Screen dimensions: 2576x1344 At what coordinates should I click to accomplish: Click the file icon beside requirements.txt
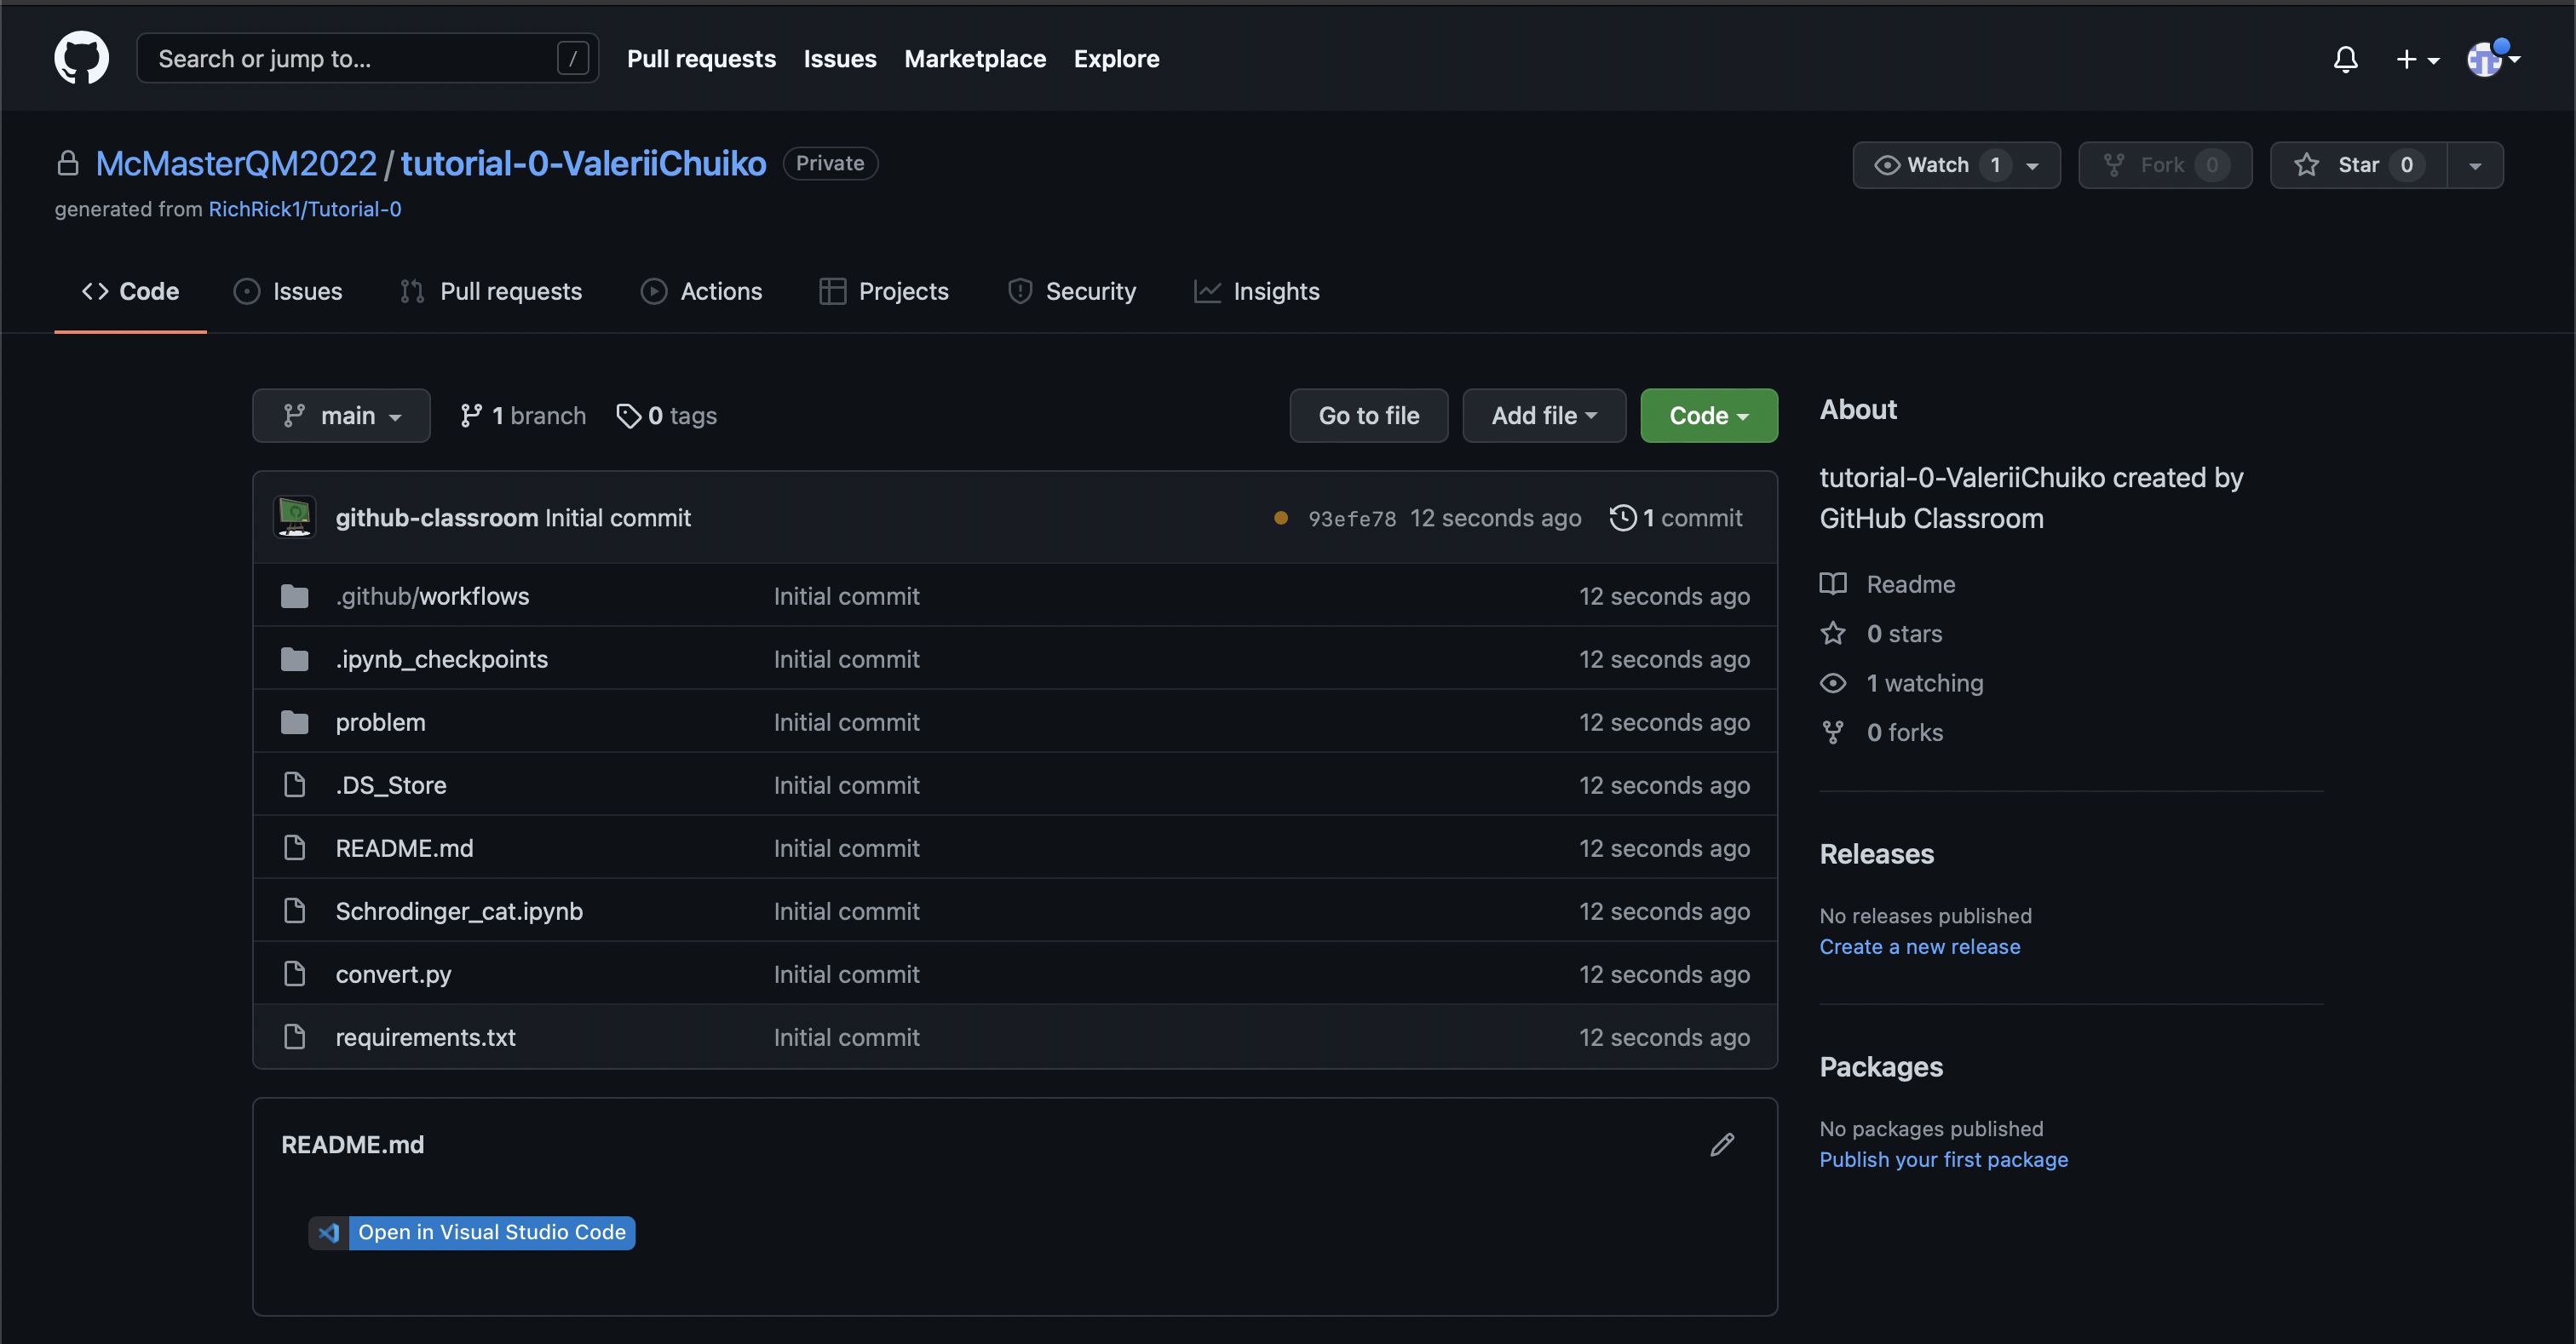[295, 1037]
